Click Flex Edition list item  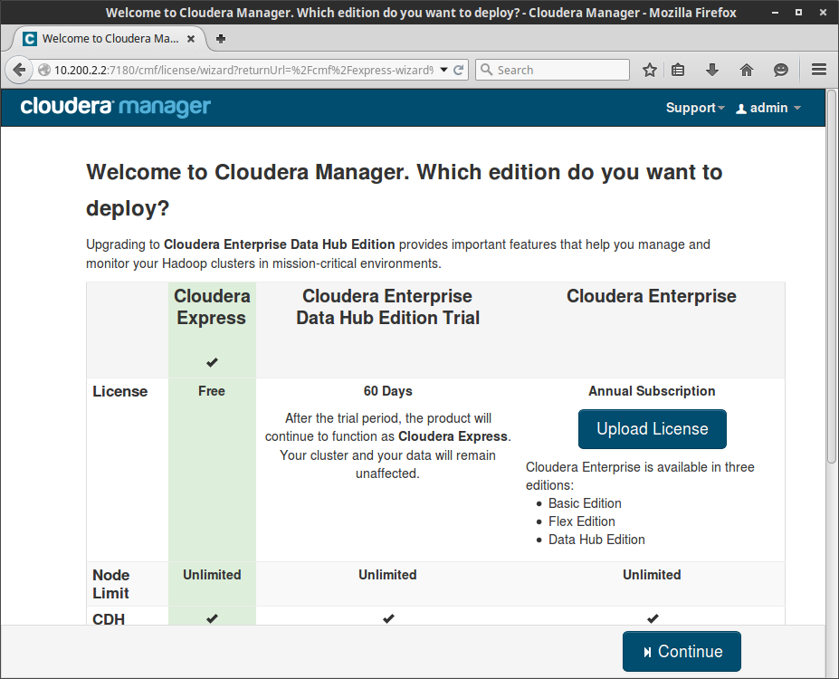(582, 521)
